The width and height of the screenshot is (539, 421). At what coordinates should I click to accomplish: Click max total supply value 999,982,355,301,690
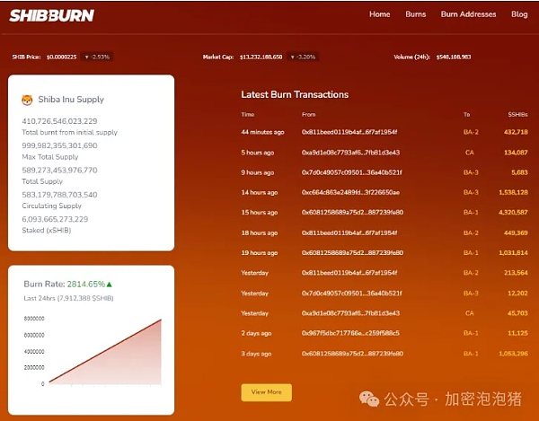[59, 145]
